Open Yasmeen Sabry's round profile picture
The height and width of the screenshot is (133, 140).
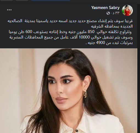(x=127, y=10)
